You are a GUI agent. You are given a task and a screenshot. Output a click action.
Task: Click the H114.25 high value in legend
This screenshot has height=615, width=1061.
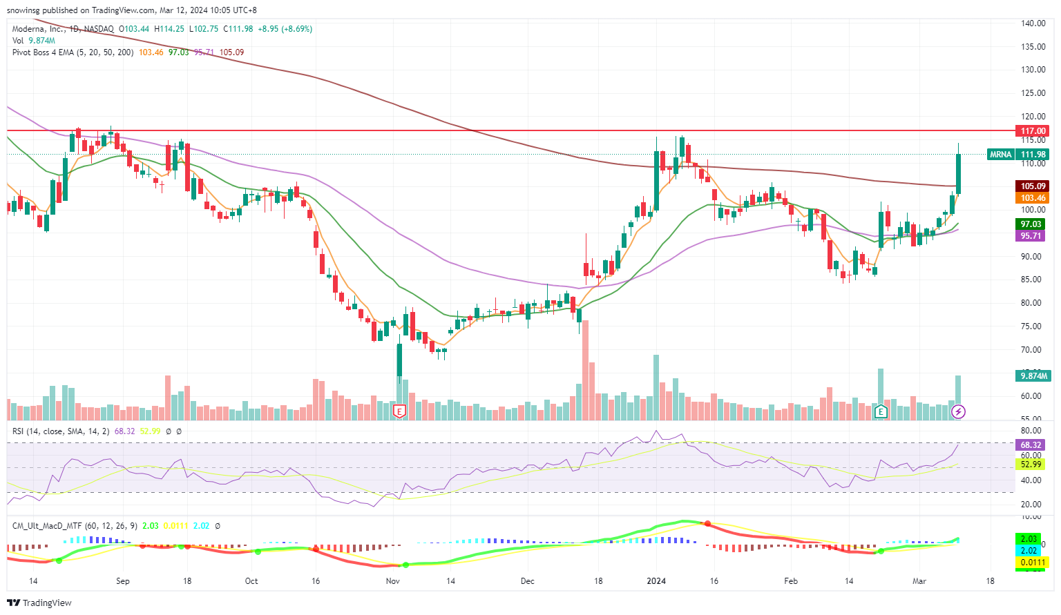pos(169,29)
